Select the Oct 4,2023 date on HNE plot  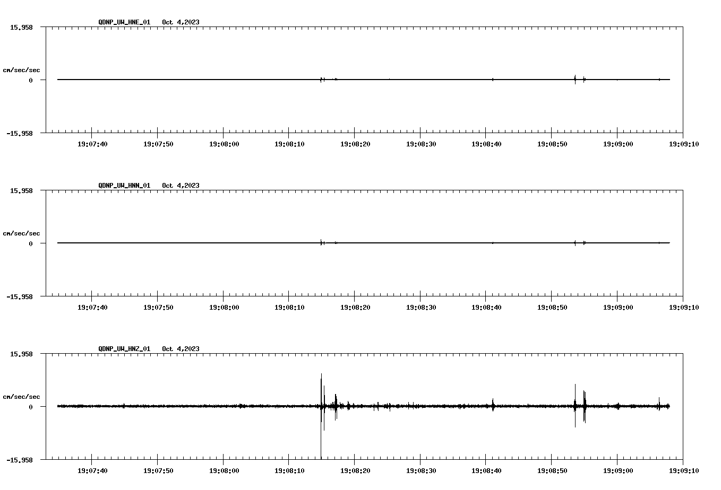(x=181, y=22)
